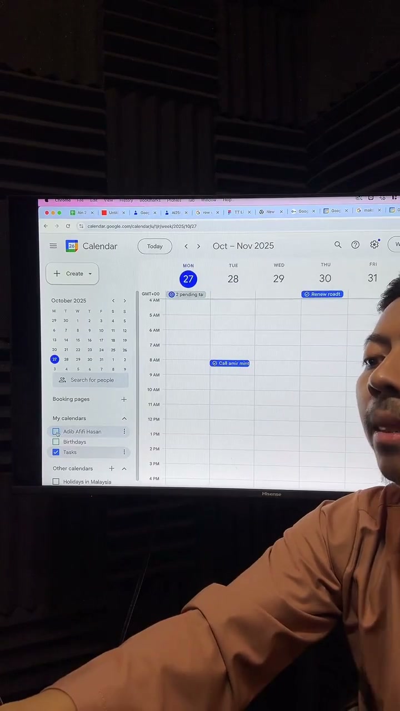The height and width of the screenshot is (711, 400).
Task: Collapse the Other calendars section
Action: tap(124, 469)
